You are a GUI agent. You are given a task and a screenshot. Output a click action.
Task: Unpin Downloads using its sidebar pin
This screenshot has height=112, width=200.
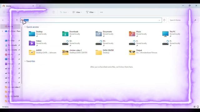coord(19,45)
